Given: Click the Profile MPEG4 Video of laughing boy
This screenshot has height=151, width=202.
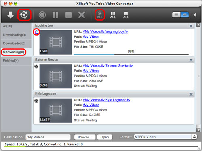Looking at the screenshot, I should [90, 42].
